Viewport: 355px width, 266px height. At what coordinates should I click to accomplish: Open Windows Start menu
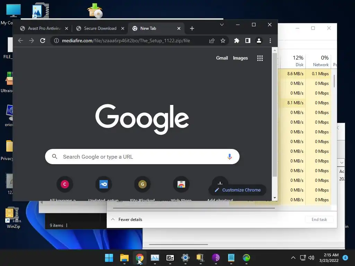click(109, 258)
